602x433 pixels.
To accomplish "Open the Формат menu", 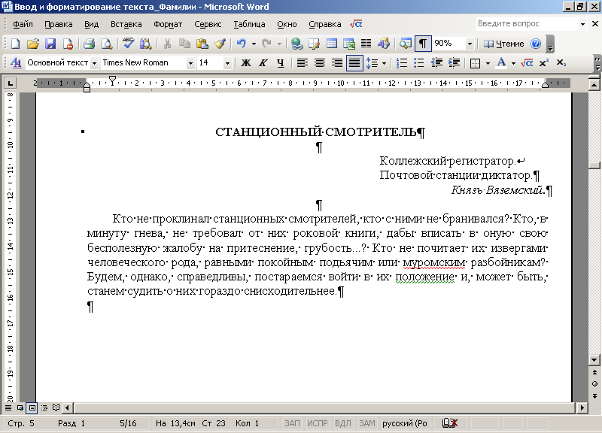I will coord(168,24).
